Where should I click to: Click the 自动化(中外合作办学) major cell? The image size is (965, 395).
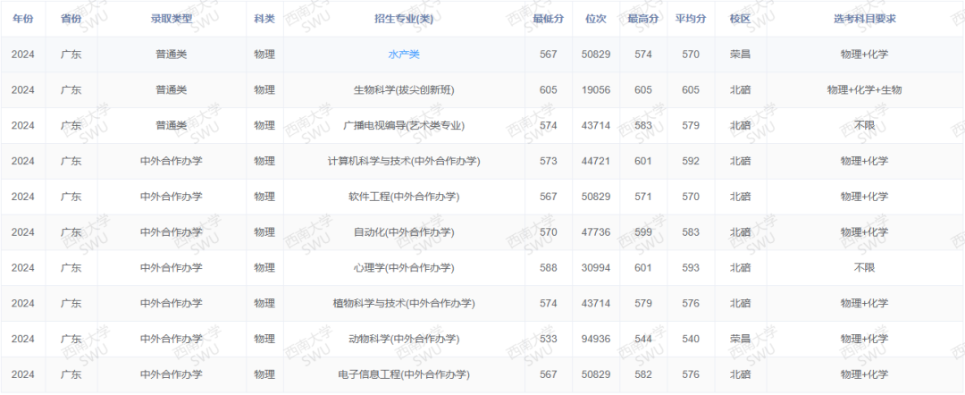click(x=404, y=232)
